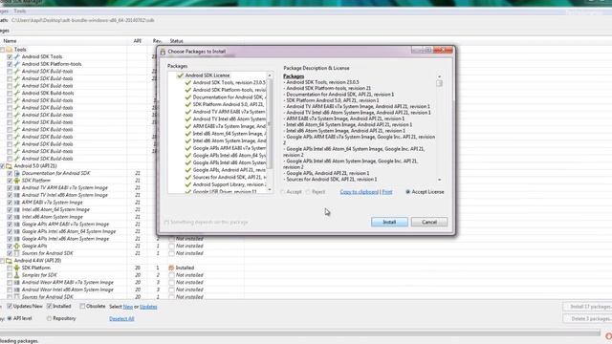The width and height of the screenshot is (612, 344).
Task: Click the Android robot icon of SDK Platform under Android 5.0
Action: pos(17,181)
